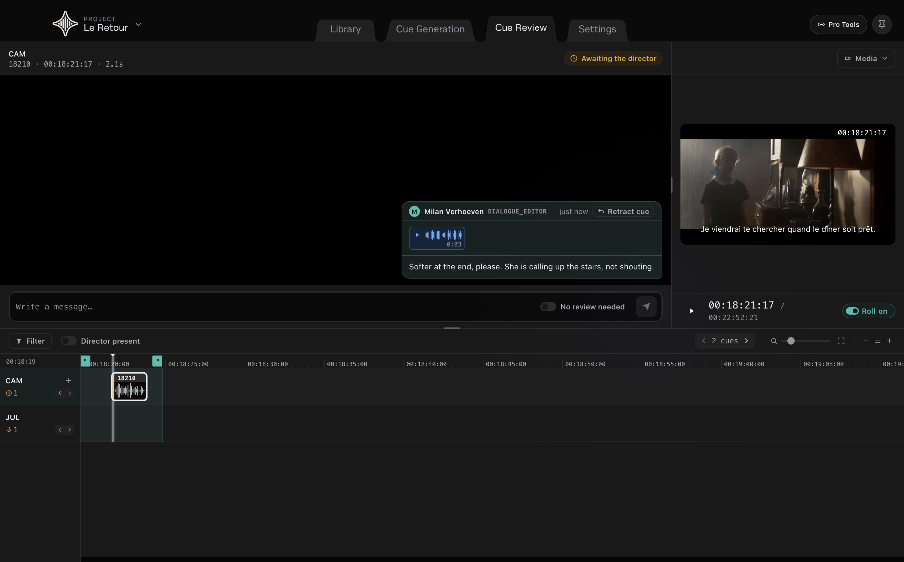Screen dimensions: 904x562
Task: Select cue clip 18210 on the timeline
Action: click(129, 387)
